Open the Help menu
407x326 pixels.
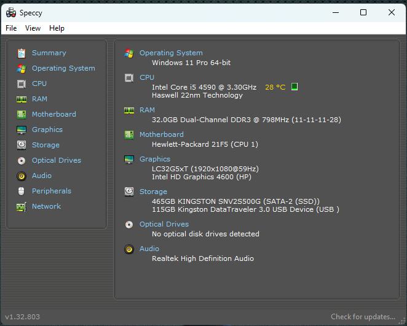57,28
